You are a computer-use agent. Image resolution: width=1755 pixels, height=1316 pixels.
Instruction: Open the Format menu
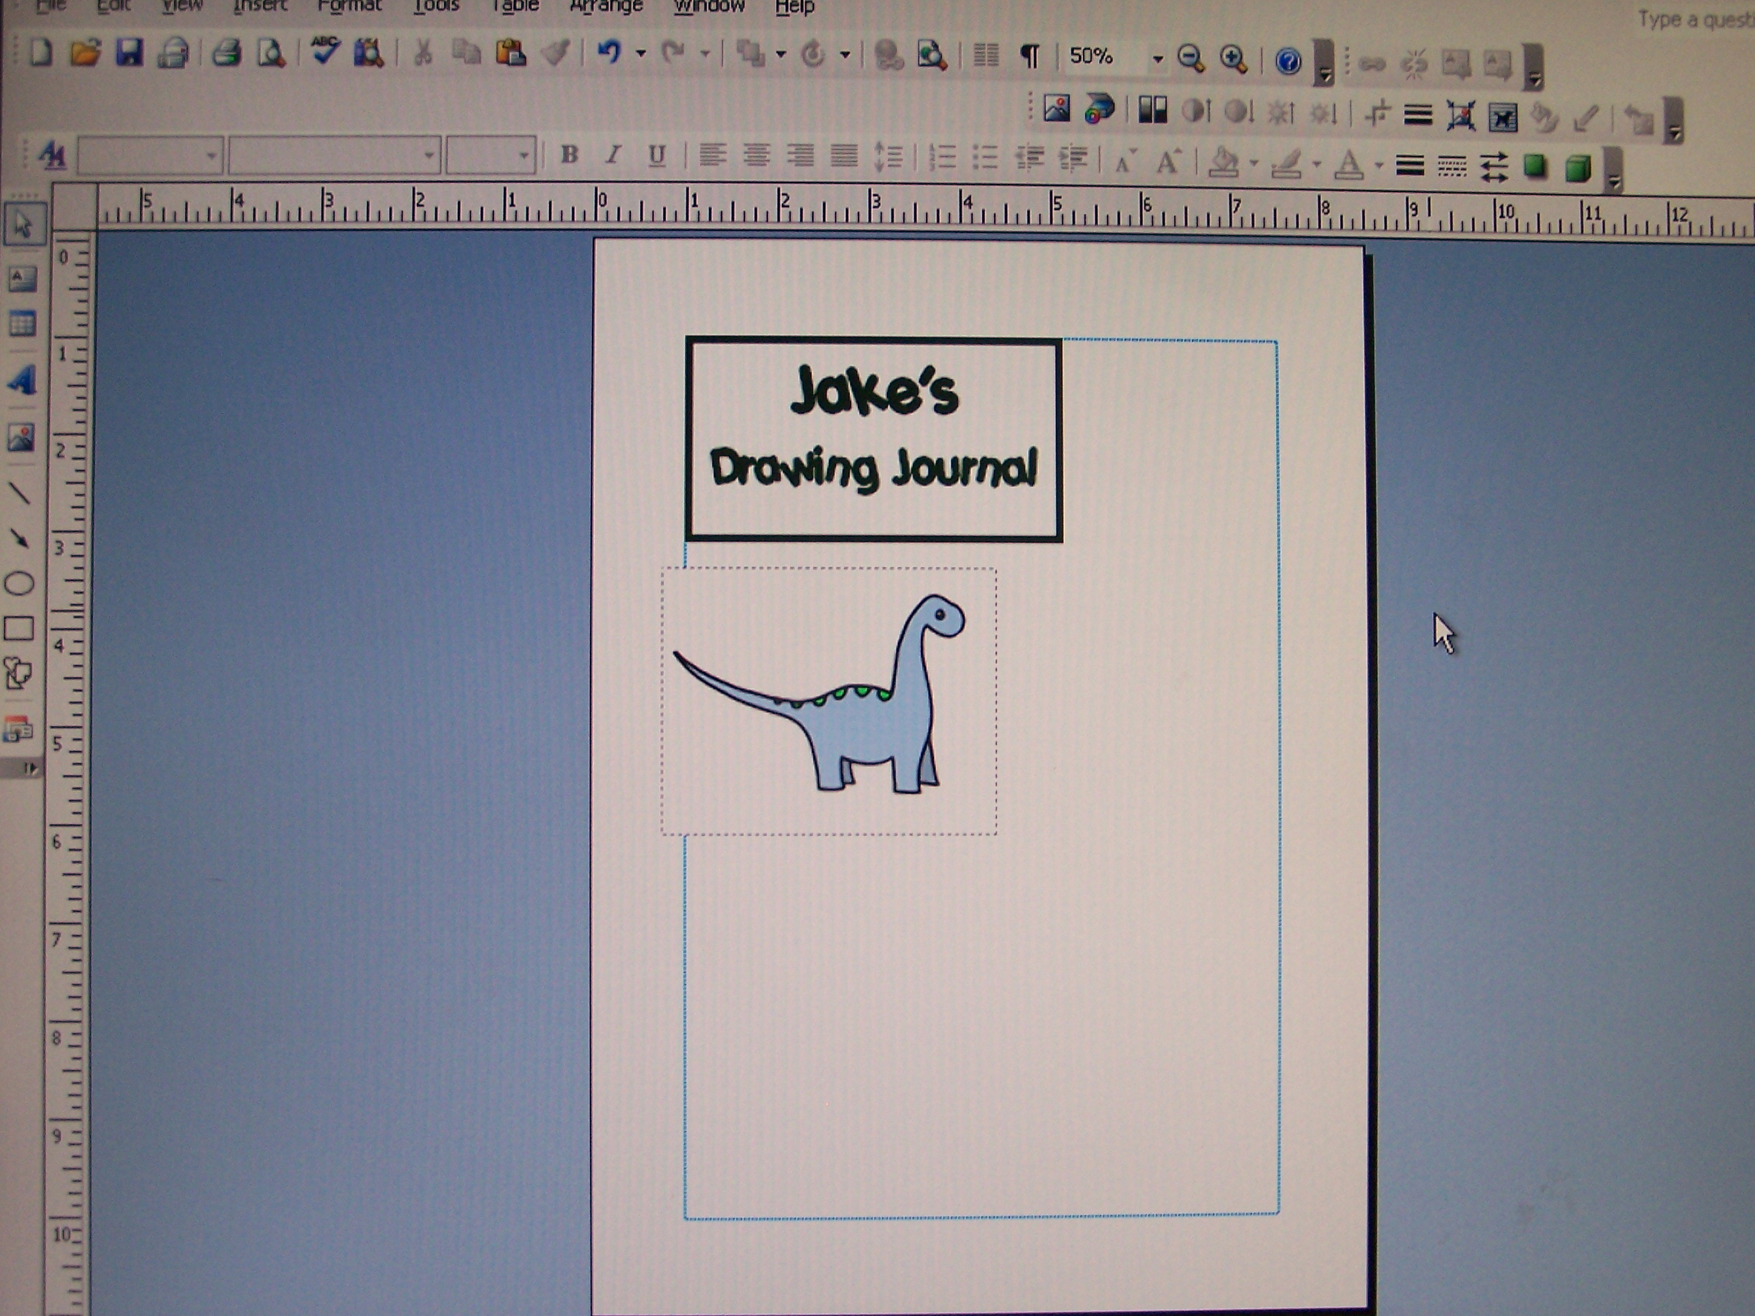click(349, 7)
